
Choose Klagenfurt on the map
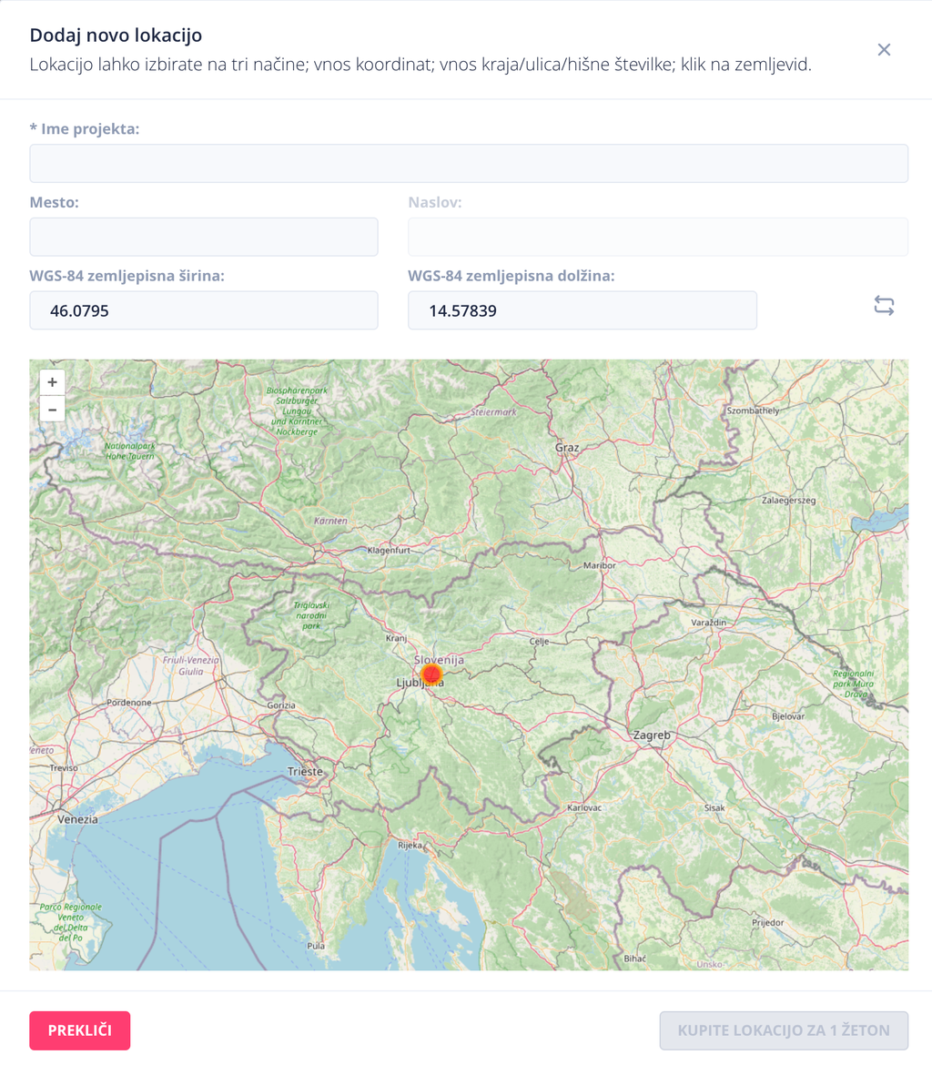tap(389, 551)
